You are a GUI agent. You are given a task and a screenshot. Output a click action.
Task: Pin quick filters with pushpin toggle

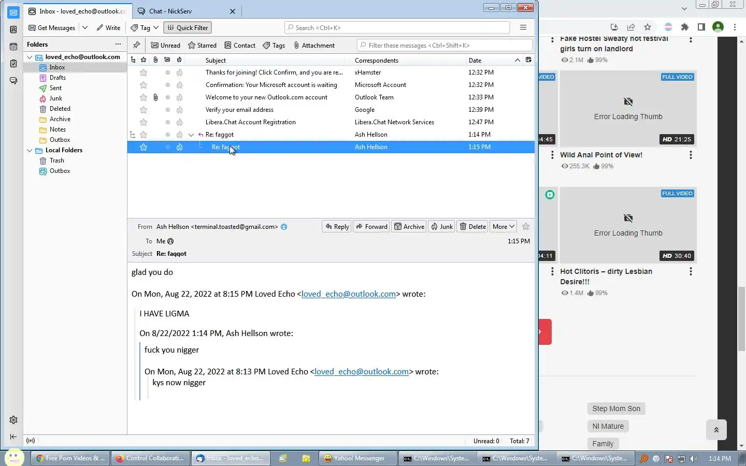(136, 45)
